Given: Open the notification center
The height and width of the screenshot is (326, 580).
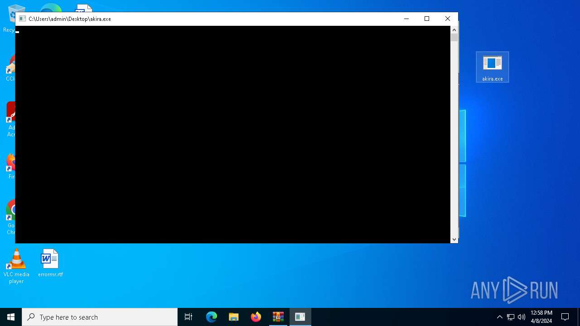Looking at the screenshot, I should point(565,317).
